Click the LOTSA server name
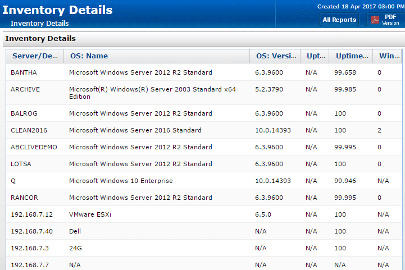The width and height of the screenshot is (405, 270). [22, 164]
